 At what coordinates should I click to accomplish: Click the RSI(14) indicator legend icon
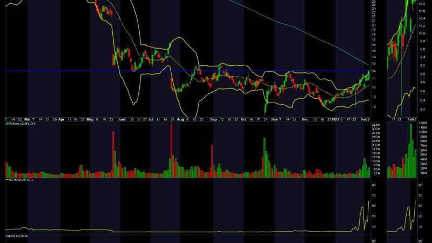coord(6,236)
